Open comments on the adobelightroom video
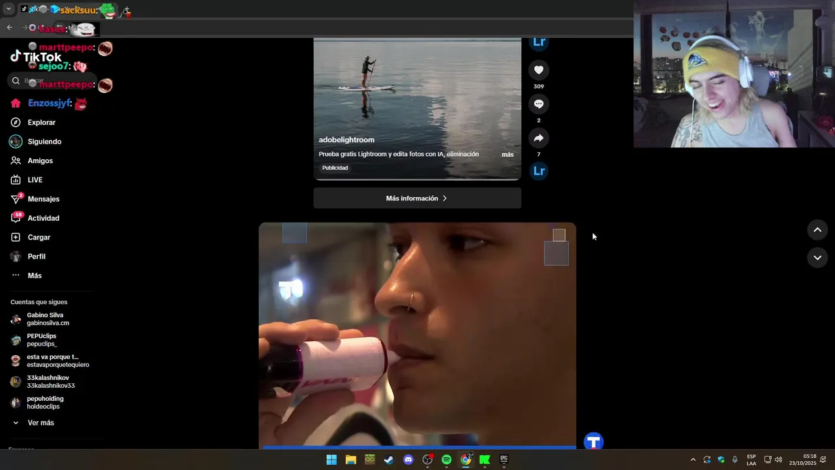The width and height of the screenshot is (835, 470). (538, 104)
